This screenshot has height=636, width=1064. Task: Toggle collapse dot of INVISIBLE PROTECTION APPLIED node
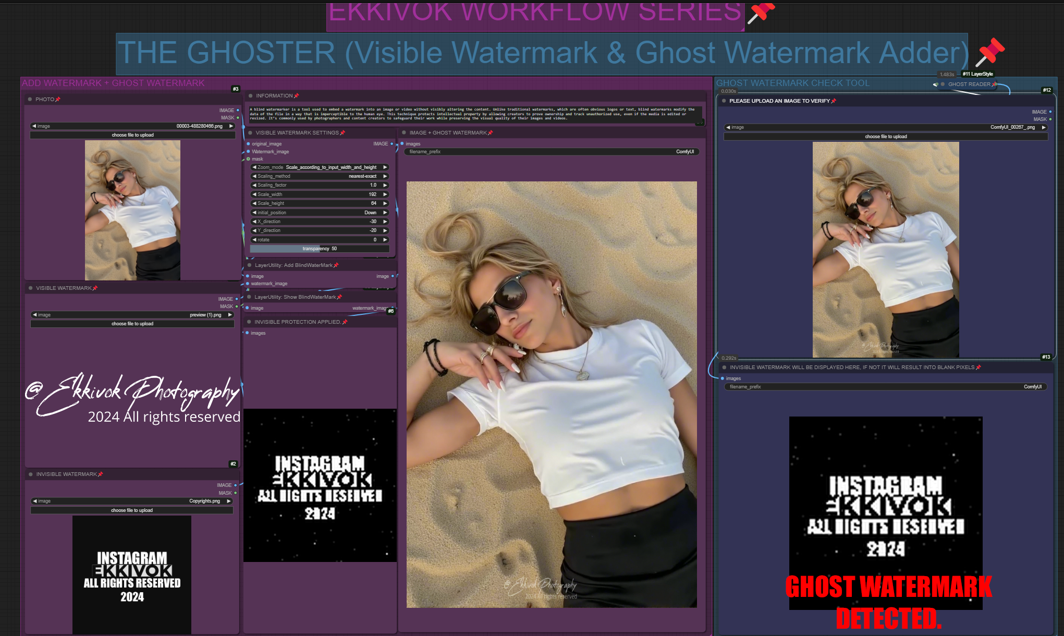click(x=249, y=322)
